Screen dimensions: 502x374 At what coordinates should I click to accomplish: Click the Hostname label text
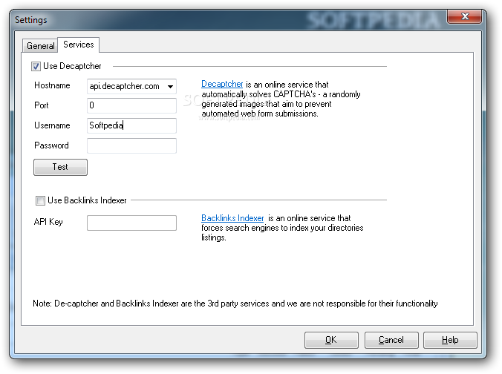click(52, 85)
